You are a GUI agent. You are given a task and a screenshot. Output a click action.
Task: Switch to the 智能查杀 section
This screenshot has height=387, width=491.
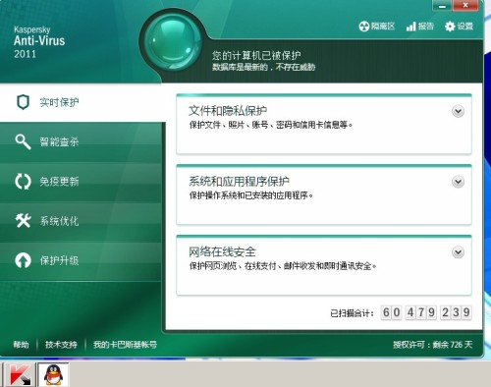pyautogui.click(x=81, y=141)
